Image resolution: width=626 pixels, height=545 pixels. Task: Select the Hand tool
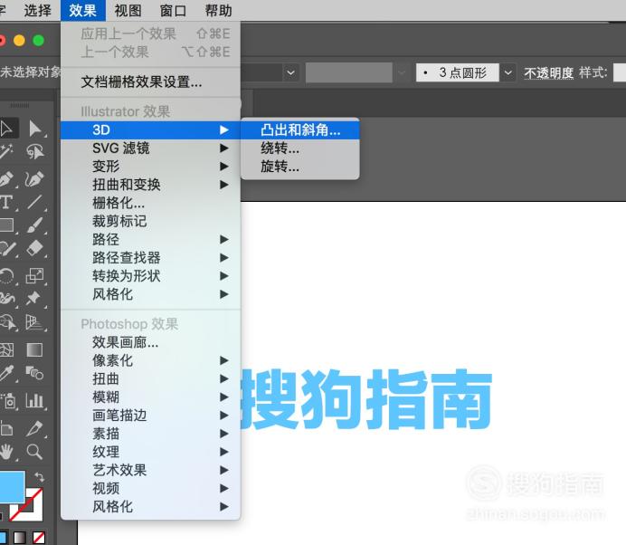click(6, 452)
